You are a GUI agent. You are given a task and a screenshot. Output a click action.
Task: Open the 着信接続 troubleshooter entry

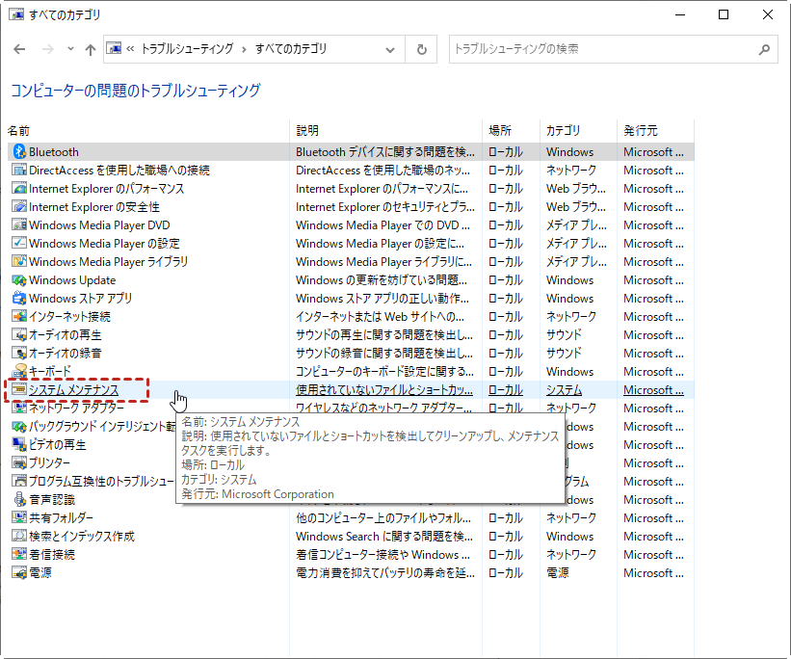pos(52,555)
